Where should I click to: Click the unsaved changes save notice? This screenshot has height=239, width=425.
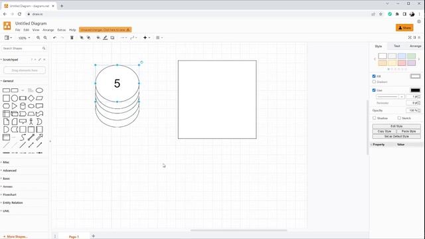(105, 29)
